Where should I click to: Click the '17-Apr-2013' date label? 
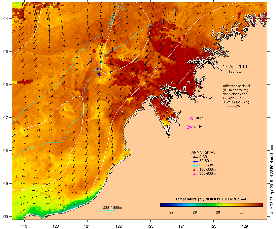point(235,67)
